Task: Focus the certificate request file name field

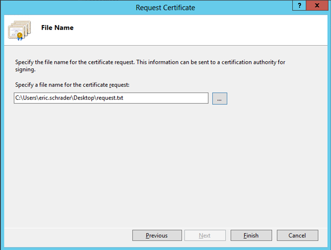Action: 111,98
